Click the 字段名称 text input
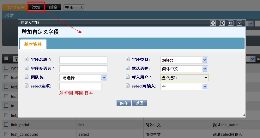260x138 pixels. tap(83, 60)
